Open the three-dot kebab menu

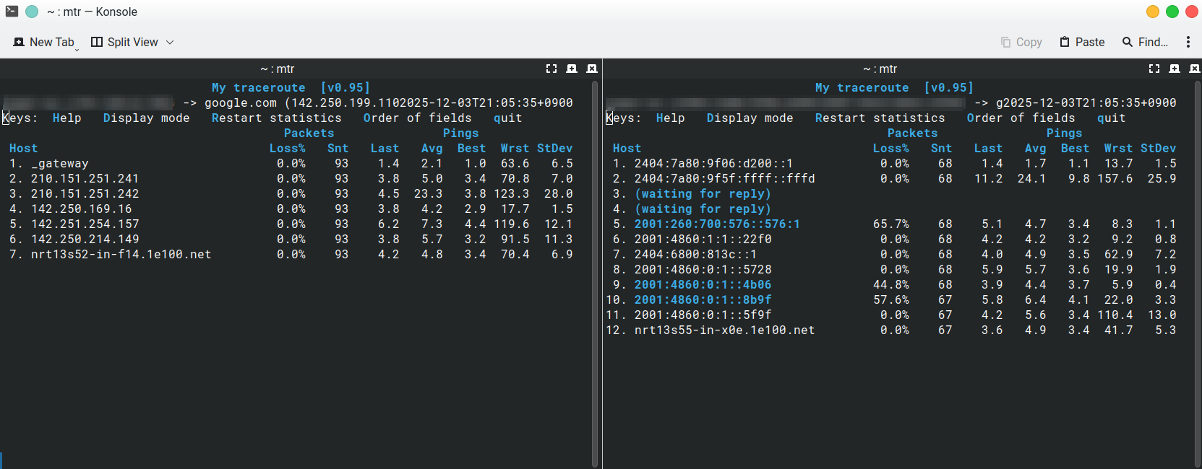click(x=1188, y=42)
